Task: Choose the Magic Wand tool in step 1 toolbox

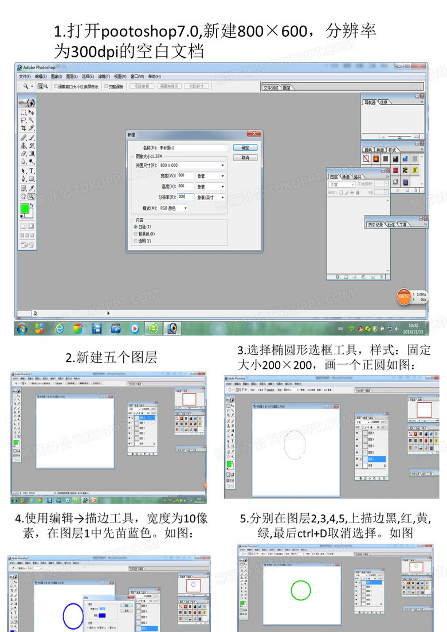Action: [x=32, y=120]
